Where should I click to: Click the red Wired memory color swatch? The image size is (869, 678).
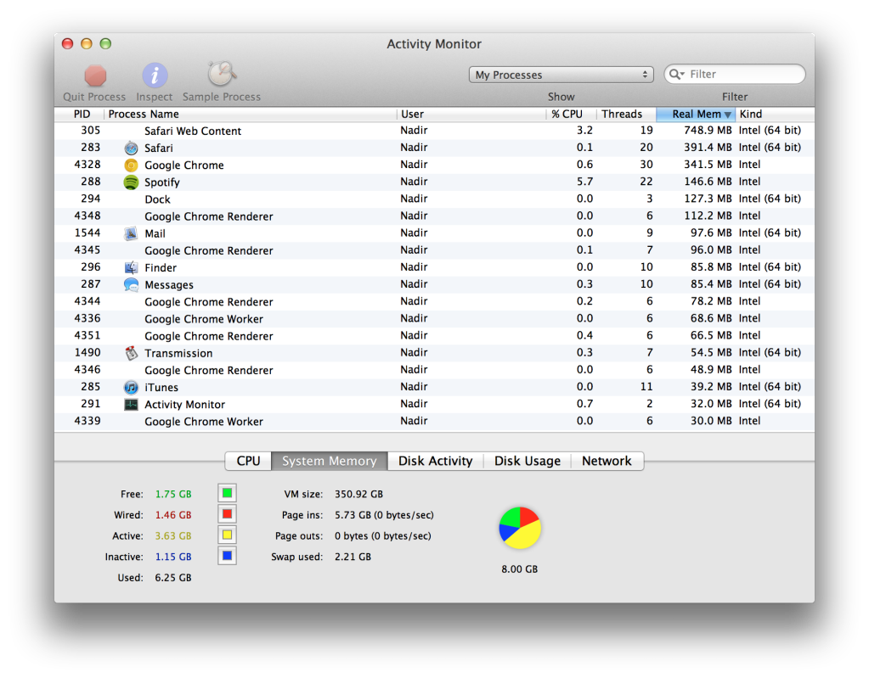(x=227, y=514)
